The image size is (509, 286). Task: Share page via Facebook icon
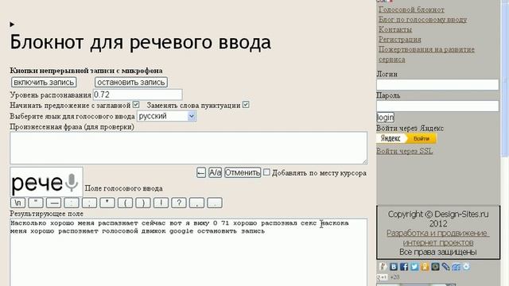tap(404, 267)
